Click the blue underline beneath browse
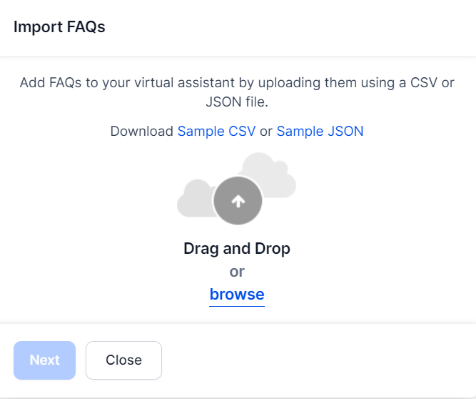Image resolution: width=476 pixels, height=399 pixels. tap(237, 305)
